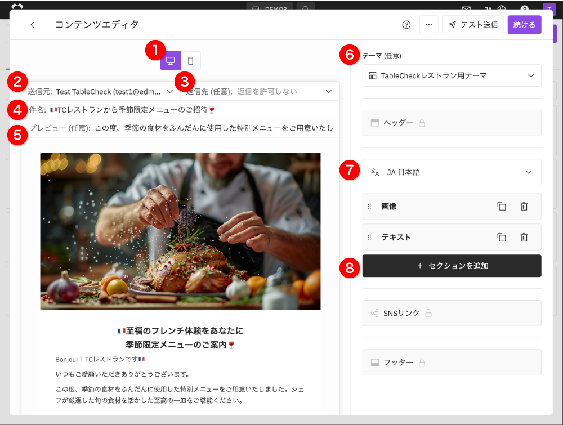563x425 pixels.
Task: Go back using the left arrow
Action: (32, 24)
